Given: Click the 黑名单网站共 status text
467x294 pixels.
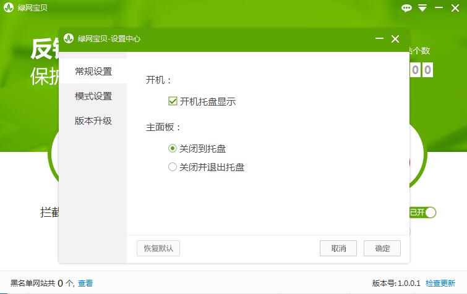Looking at the screenshot, I should [x=33, y=283].
